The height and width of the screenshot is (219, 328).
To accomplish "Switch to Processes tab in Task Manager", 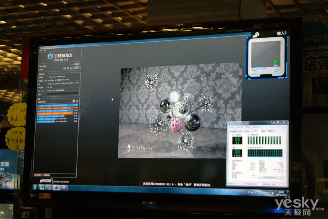I will pos(241,131).
